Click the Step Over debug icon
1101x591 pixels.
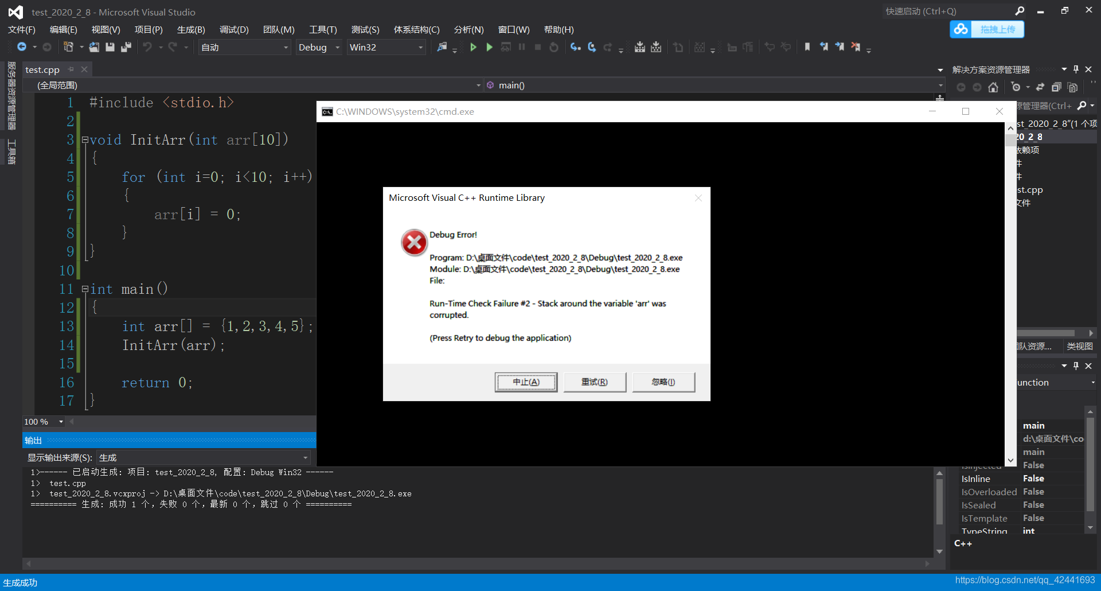click(592, 47)
